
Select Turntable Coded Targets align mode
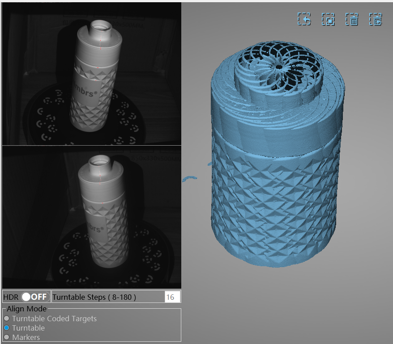[6, 319]
